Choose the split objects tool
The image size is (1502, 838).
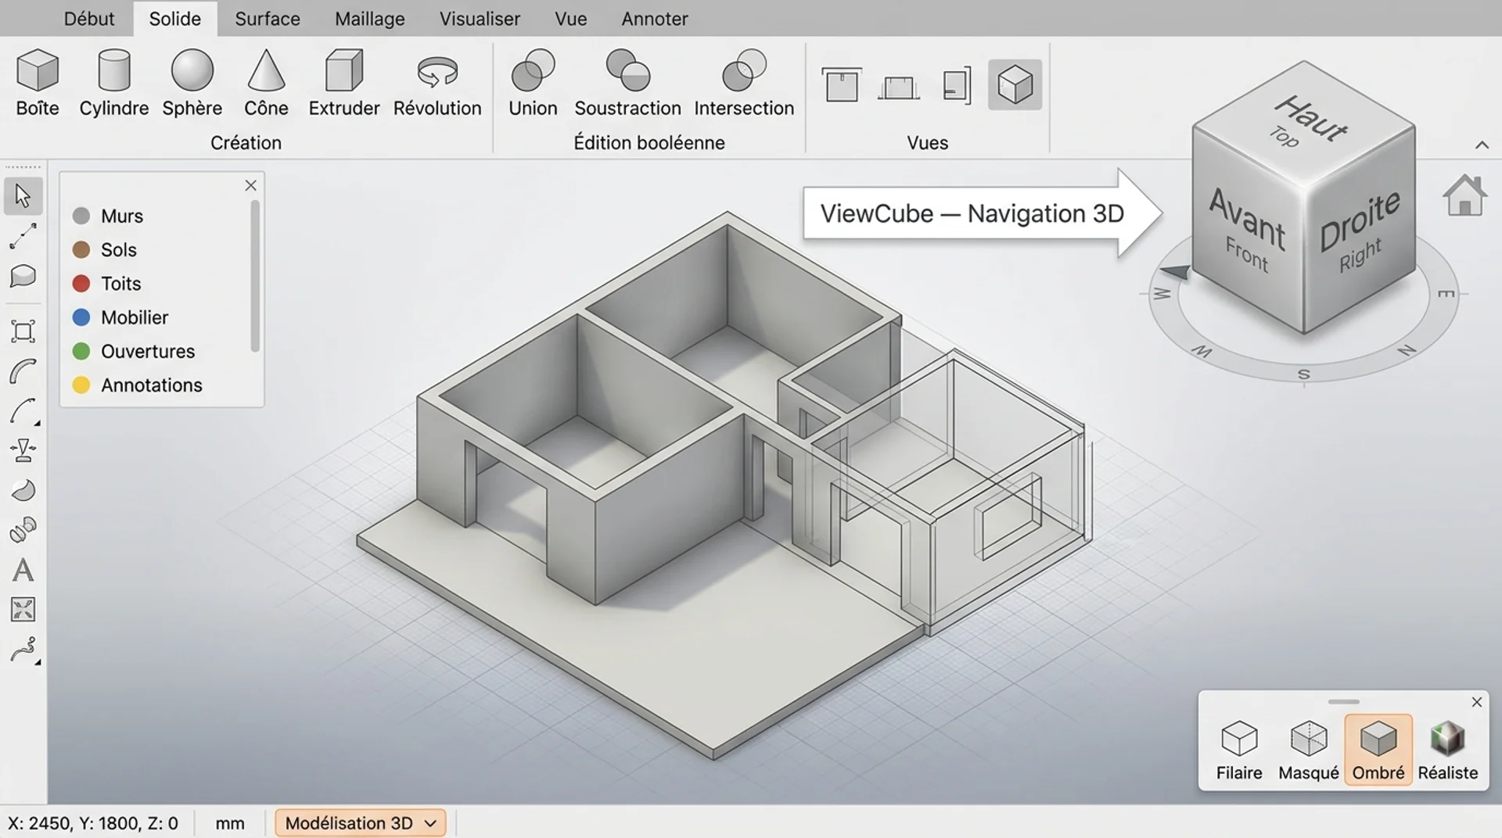tap(23, 529)
